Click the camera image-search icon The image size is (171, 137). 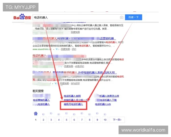tap(121, 17)
